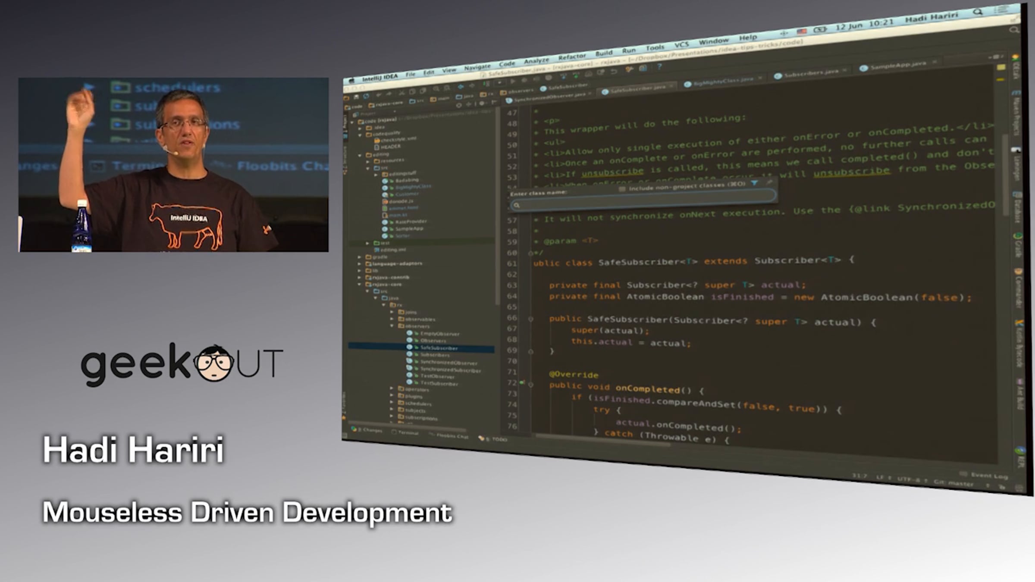Viewport: 1035px width, 582px height.
Task: Collapse the codequality folder
Action: 361,135
